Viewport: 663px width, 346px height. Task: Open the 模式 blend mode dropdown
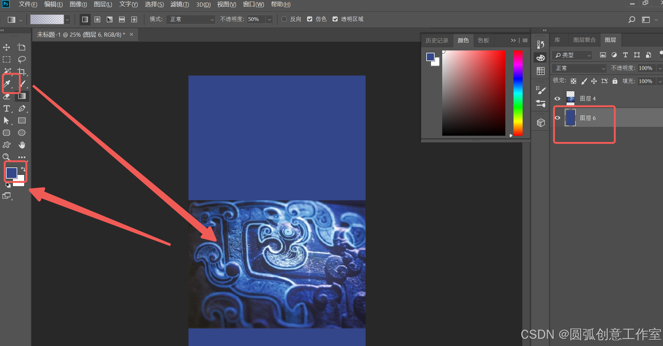click(190, 19)
